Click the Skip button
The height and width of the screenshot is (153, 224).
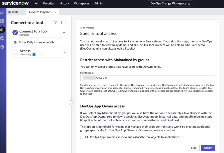[x=194, y=148]
